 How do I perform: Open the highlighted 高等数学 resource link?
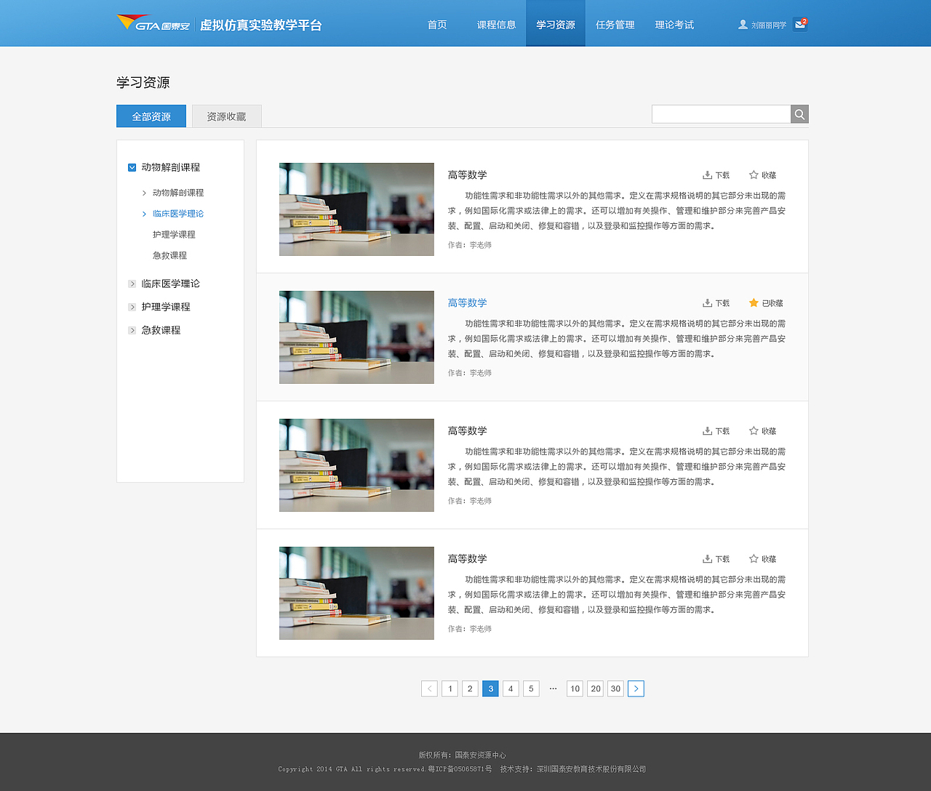point(468,302)
